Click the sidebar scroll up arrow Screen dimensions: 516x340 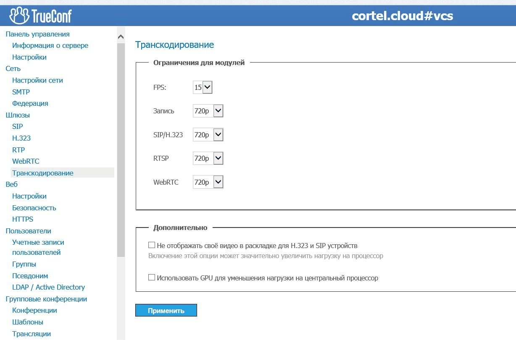[121, 37]
